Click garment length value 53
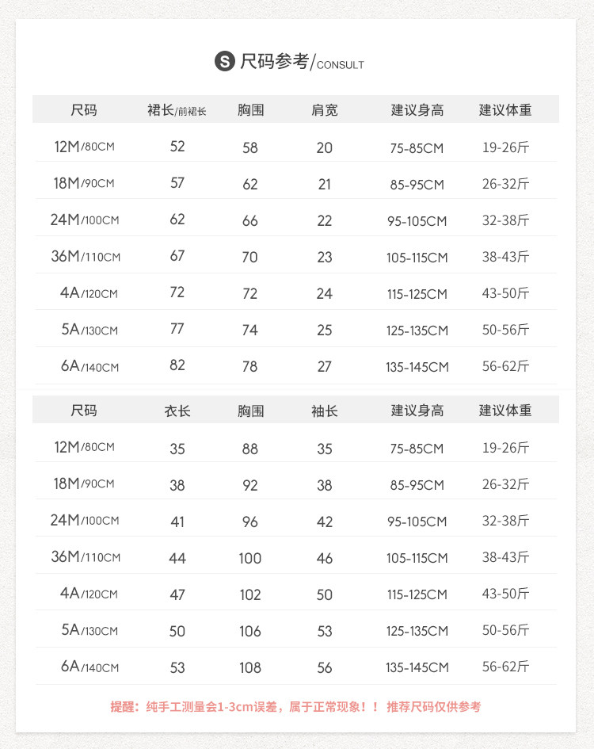This screenshot has width=594, height=749. coord(177,667)
